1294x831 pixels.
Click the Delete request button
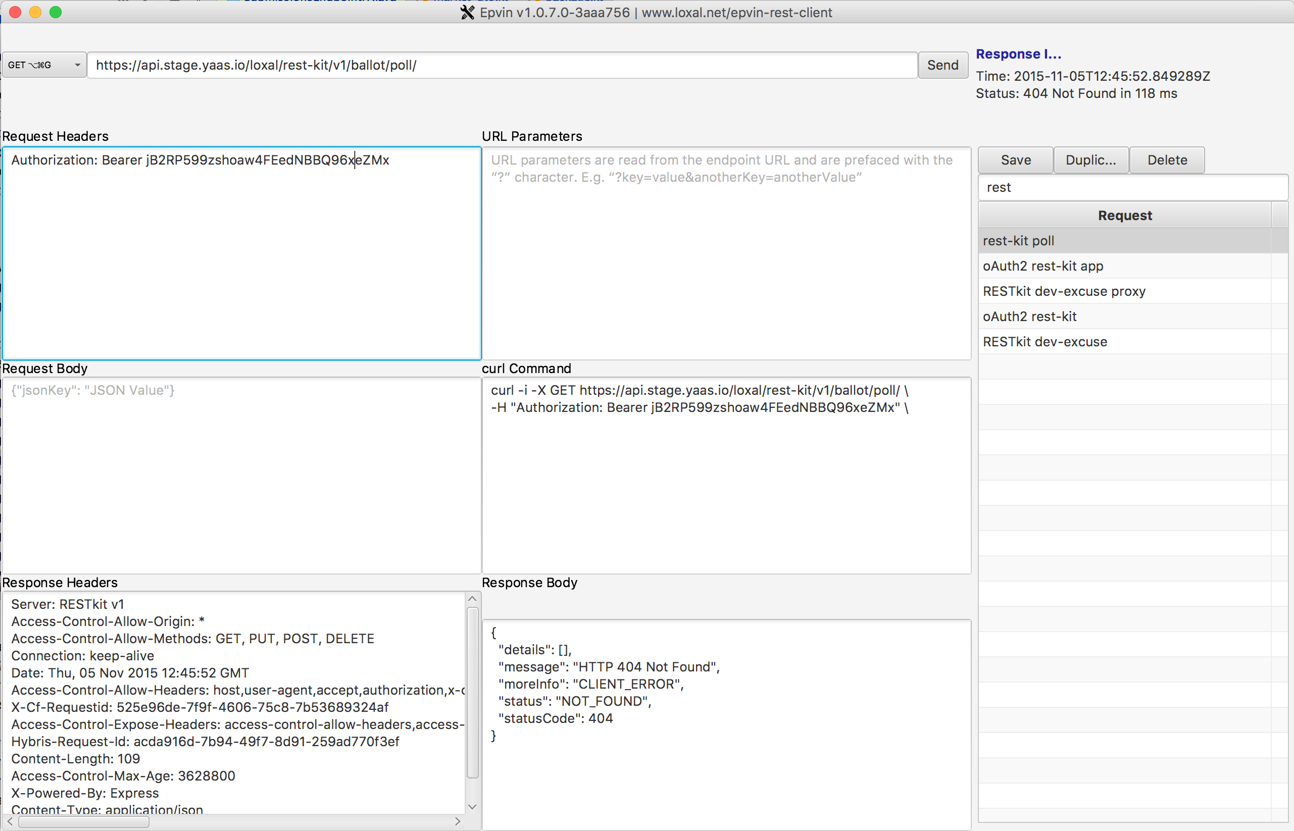click(1167, 160)
